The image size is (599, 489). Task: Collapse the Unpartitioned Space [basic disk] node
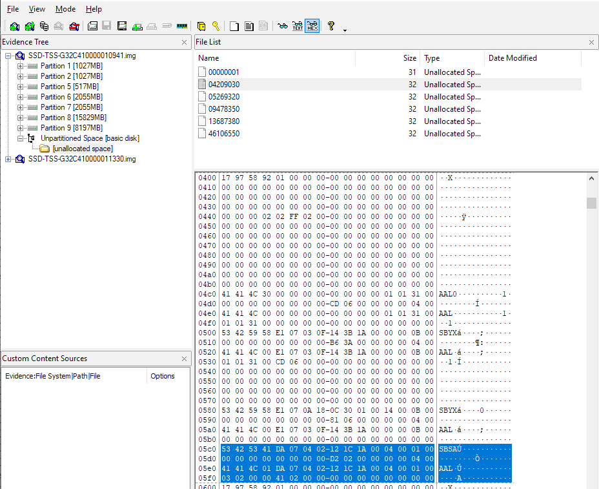21,138
